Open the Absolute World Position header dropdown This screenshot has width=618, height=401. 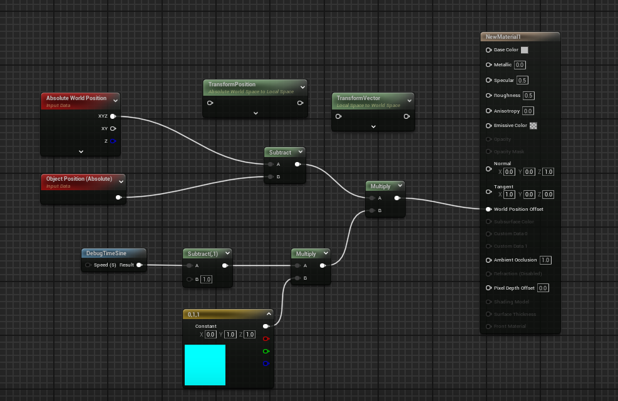[115, 99]
